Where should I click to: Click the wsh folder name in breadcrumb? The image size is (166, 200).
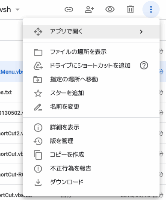(x=5, y=9)
